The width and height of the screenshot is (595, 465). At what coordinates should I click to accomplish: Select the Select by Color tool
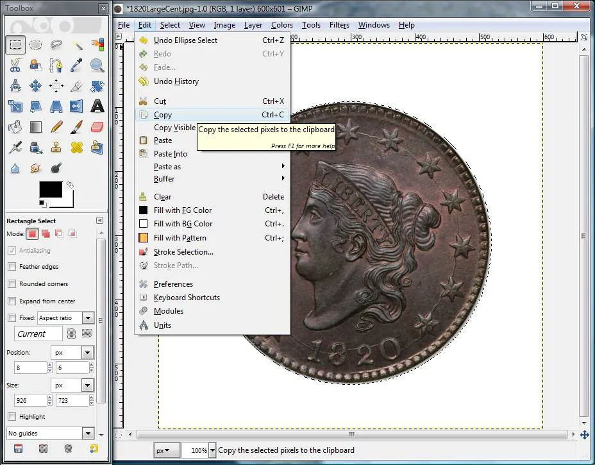coord(97,45)
